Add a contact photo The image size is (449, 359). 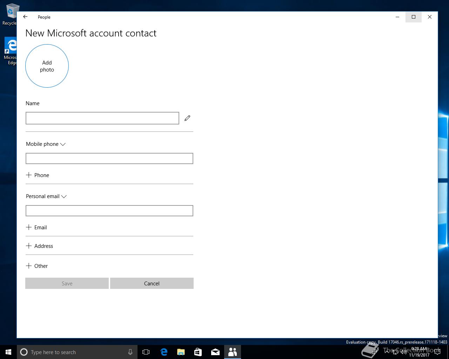coord(47,66)
